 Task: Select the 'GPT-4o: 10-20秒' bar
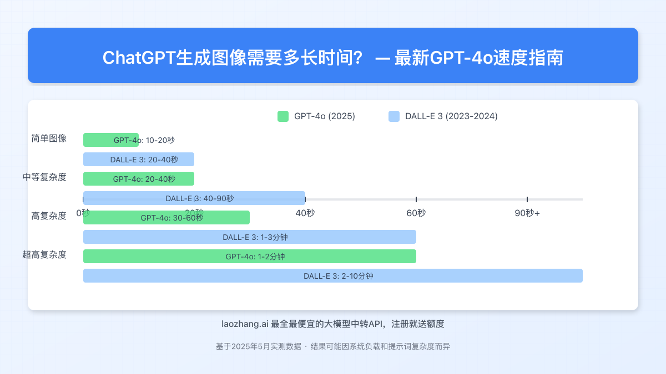click(x=111, y=140)
